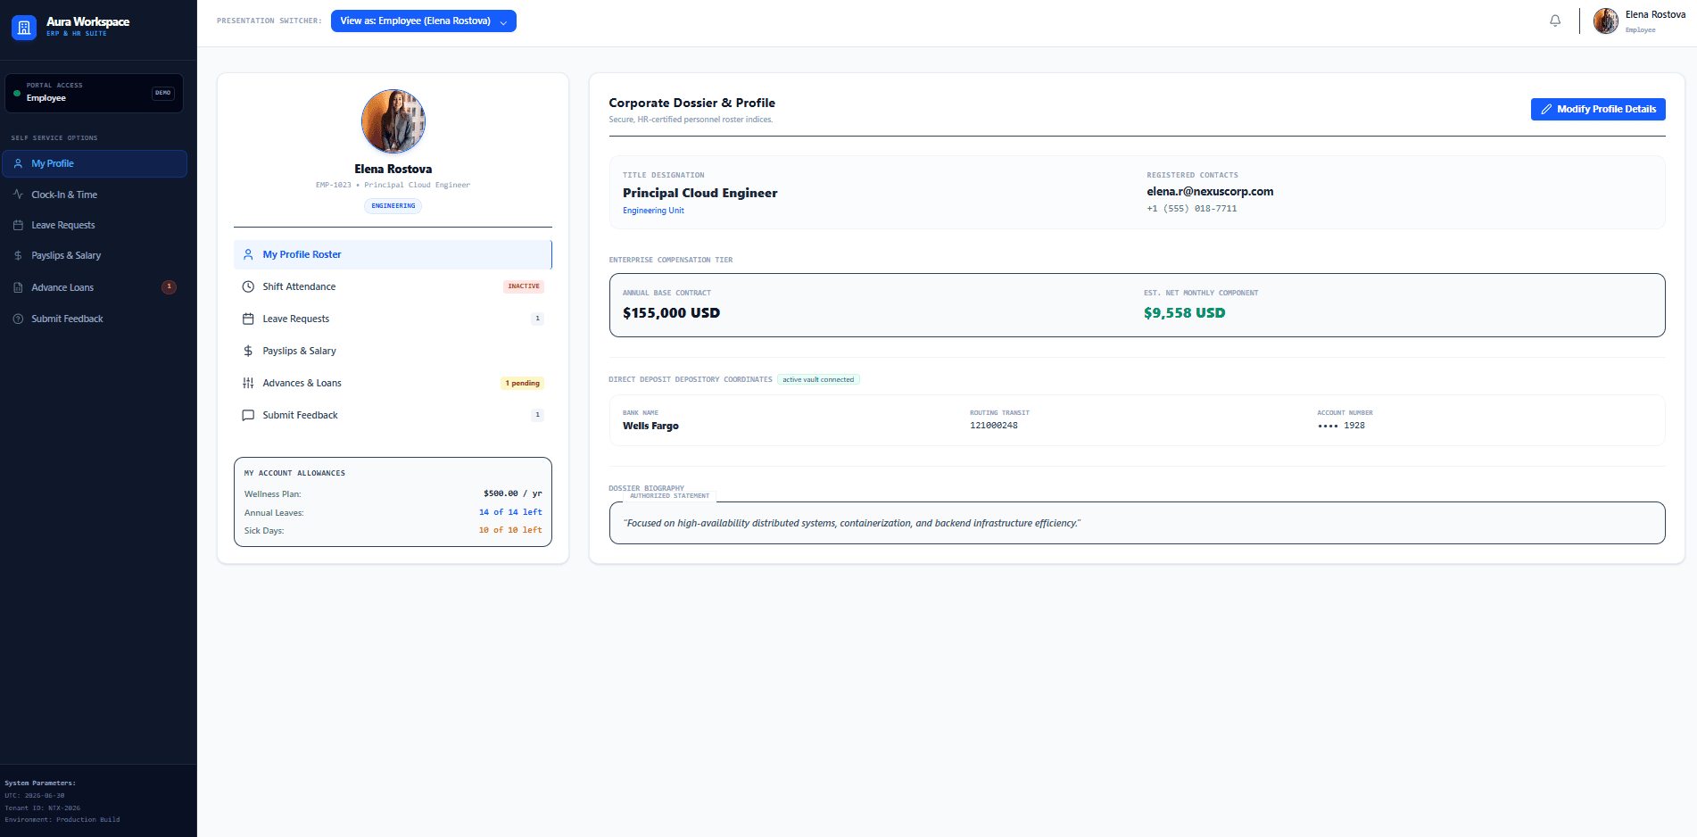This screenshot has height=837, width=1697.
Task: Click the dropdown chevron in the presentation switcher
Action: click(x=503, y=22)
